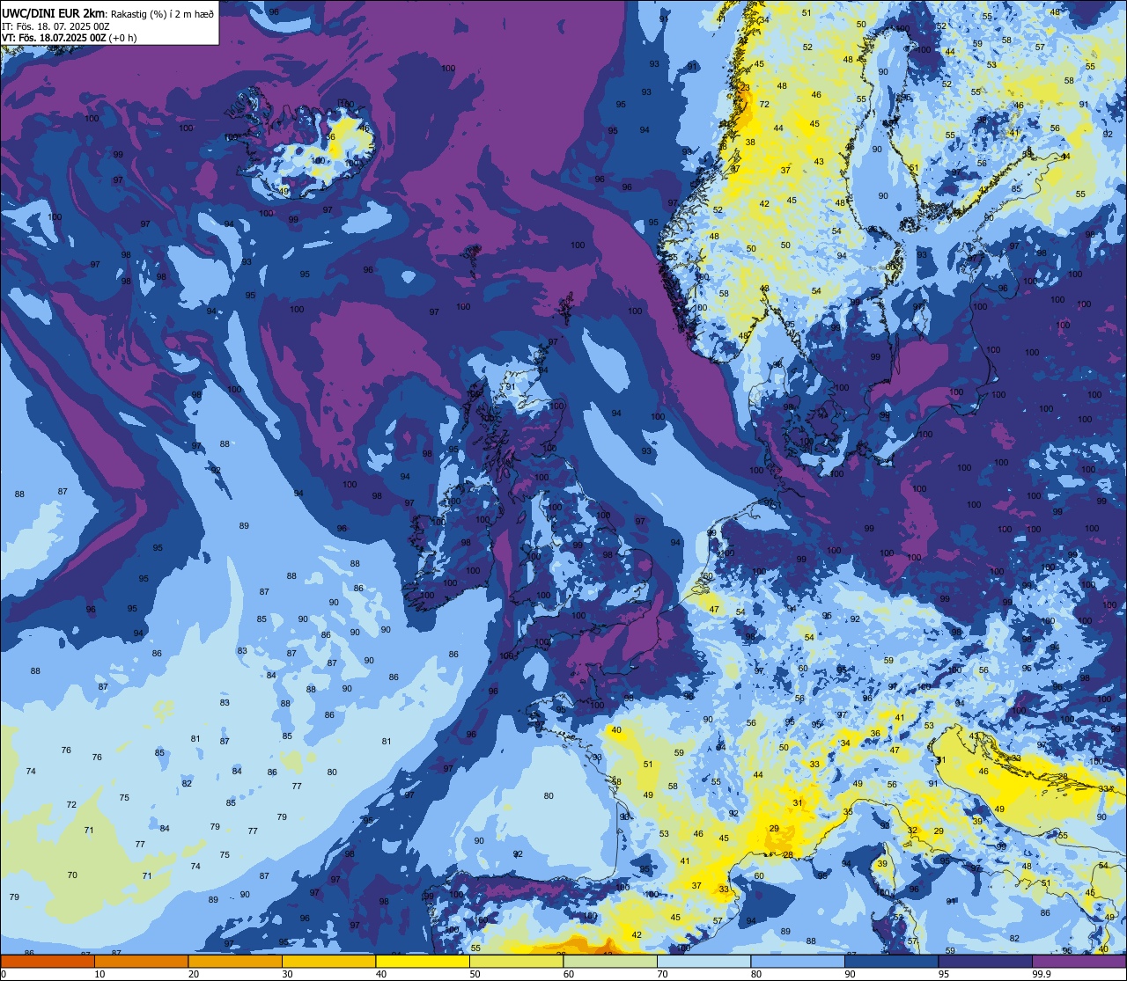Click the humidity value "34" over the Alps

[x=845, y=743]
